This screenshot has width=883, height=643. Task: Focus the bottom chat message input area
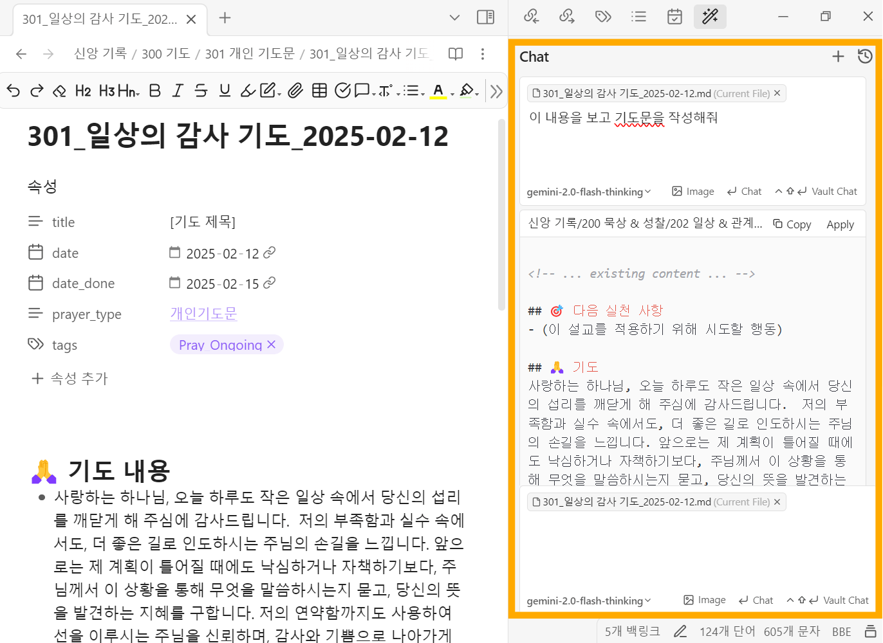click(698, 550)
